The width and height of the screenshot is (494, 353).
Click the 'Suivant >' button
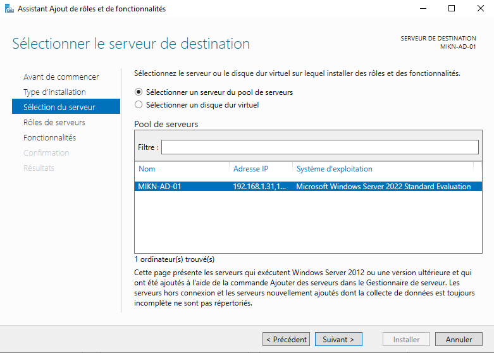(338, 340)
